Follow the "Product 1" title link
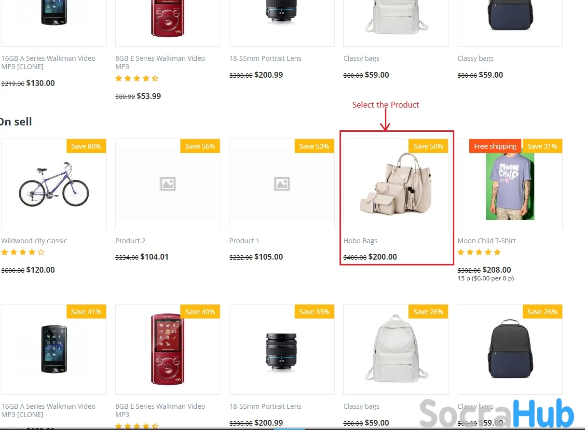 (244, 241)
